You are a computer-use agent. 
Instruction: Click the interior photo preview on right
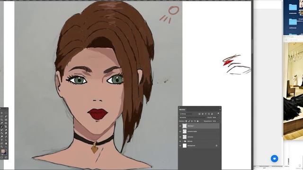coord(293,91)
